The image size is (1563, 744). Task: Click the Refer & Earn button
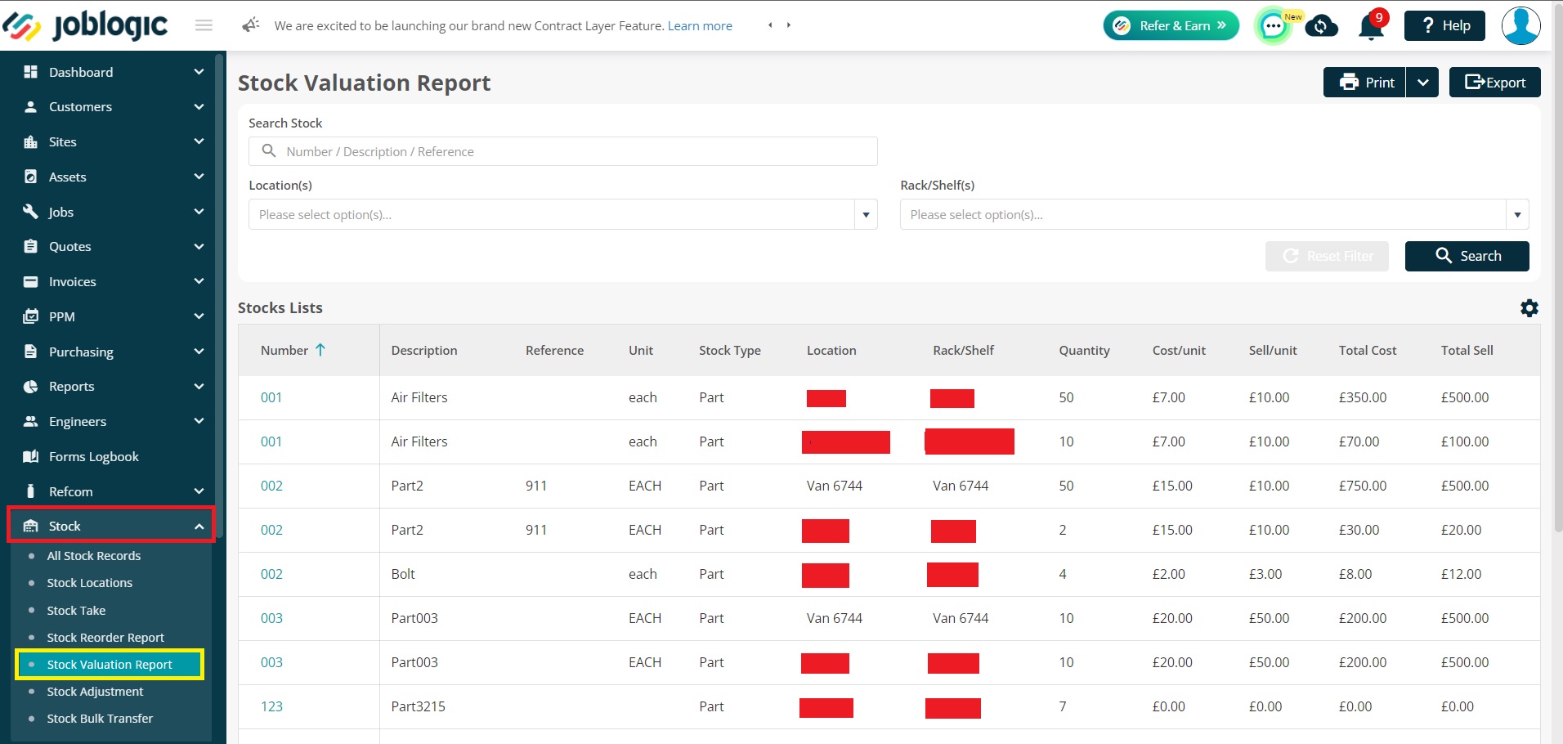(1171, 25)
